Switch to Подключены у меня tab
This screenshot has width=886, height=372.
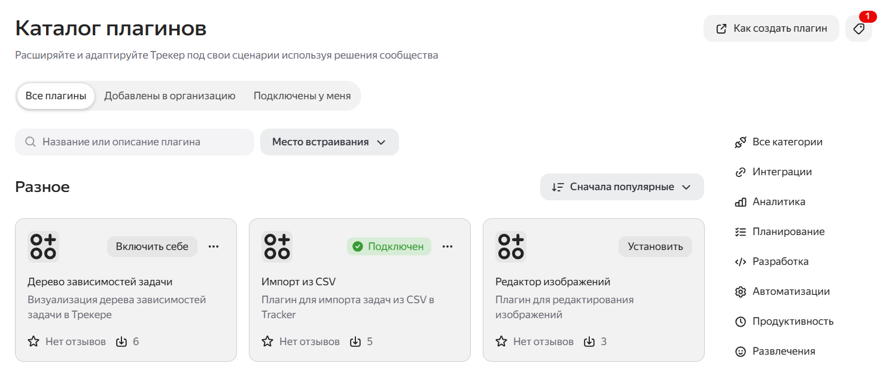click(302, 96)
